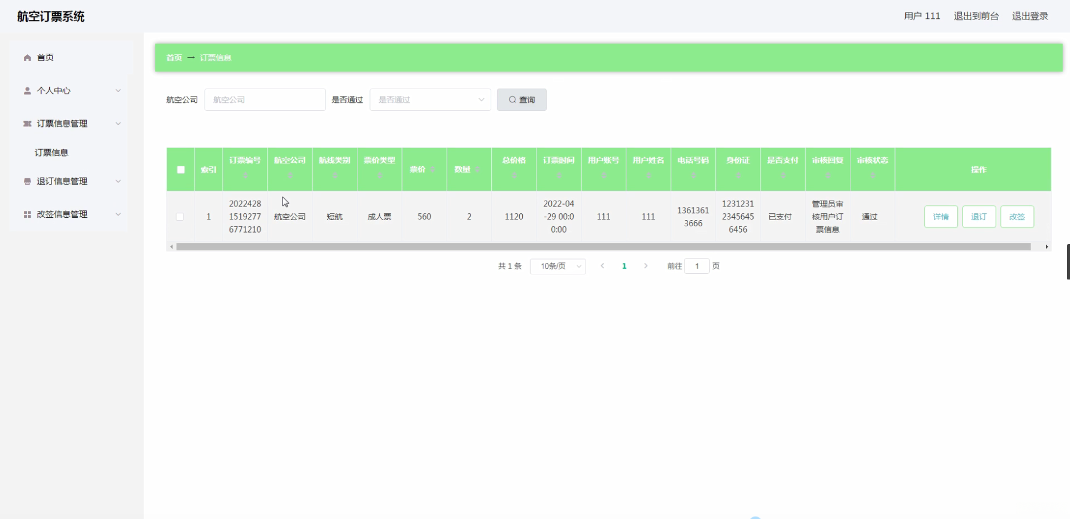
Task: Go to next page arrow
Action: 646,266
